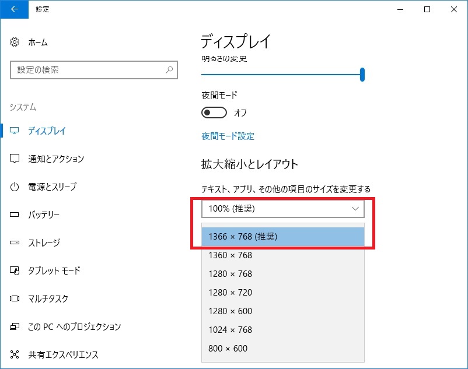The height and width of the screenshot is (369, 468).
Task: Expand the 100% (推奨) scaling dropdown
Action: coord(282,209)
